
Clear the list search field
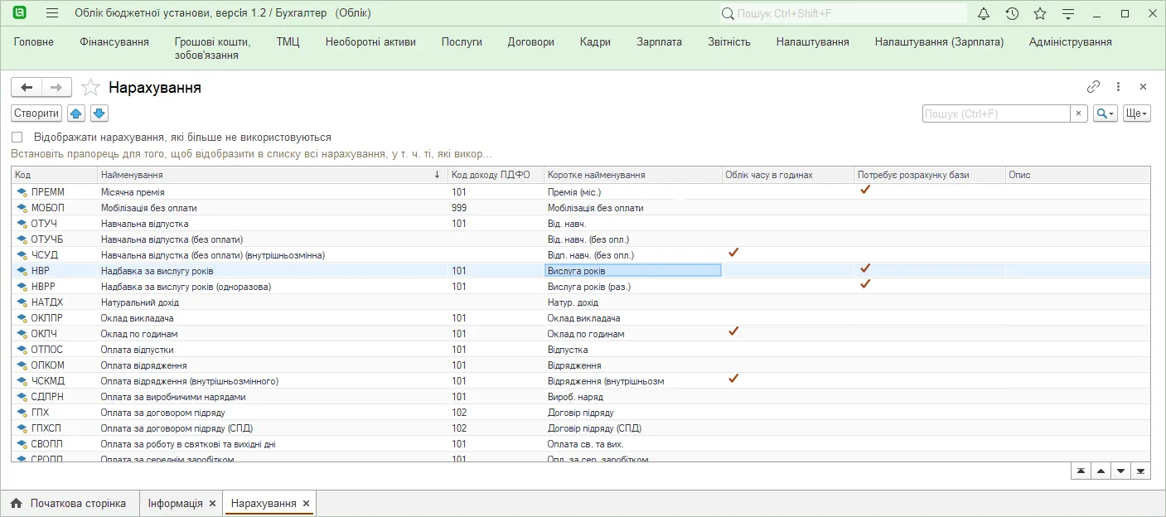click(x=1078, y=114)
